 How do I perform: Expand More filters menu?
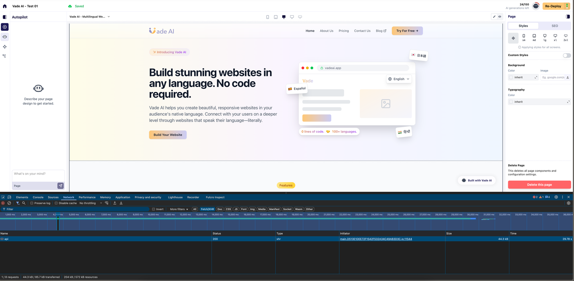[x=179, y=209]
